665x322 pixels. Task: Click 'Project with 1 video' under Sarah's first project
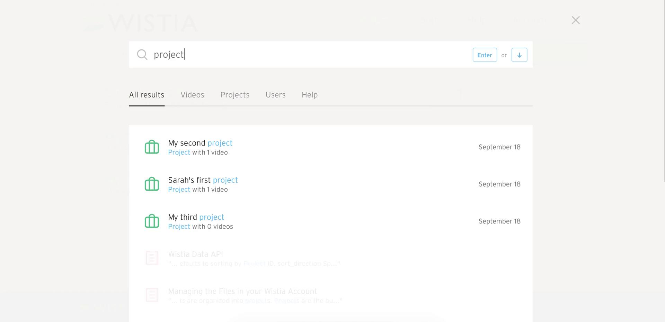click(x=198, y=189)
